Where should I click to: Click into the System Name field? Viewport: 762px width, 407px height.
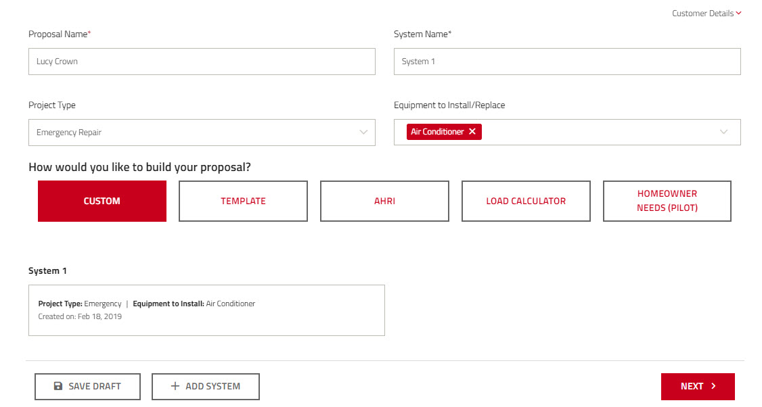(567, 62)
